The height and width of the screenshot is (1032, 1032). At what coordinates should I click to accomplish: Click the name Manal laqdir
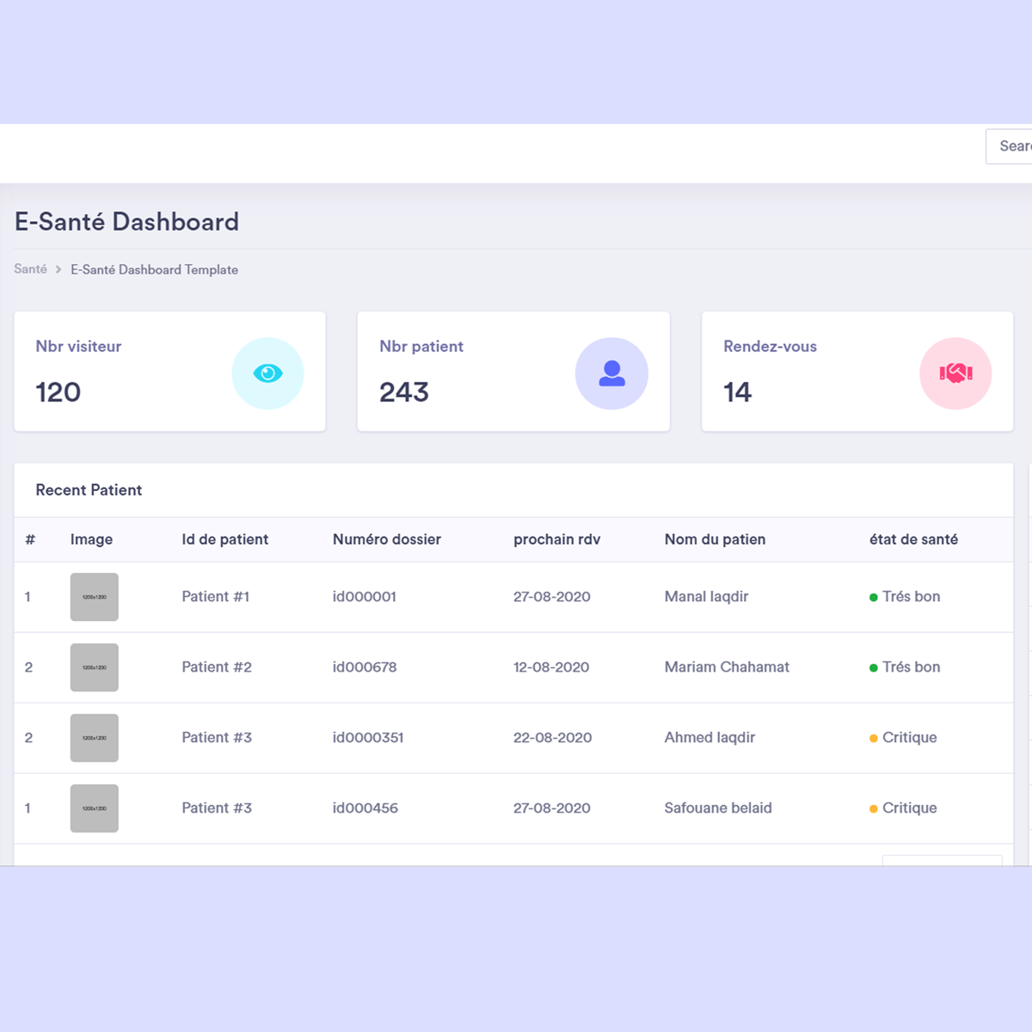coord(706,596)
